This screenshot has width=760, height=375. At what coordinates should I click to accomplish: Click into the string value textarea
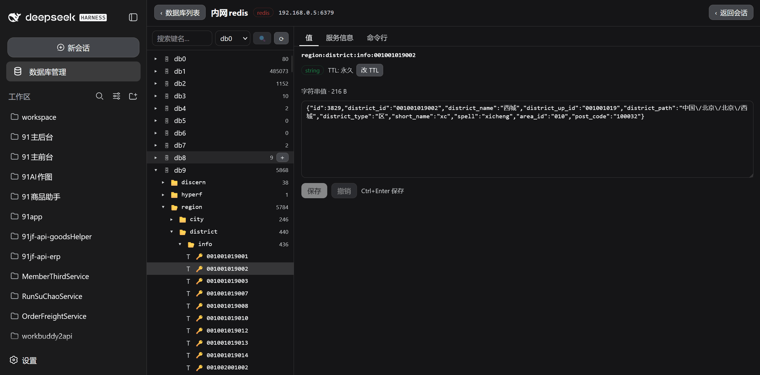click(x=527, y=139)
